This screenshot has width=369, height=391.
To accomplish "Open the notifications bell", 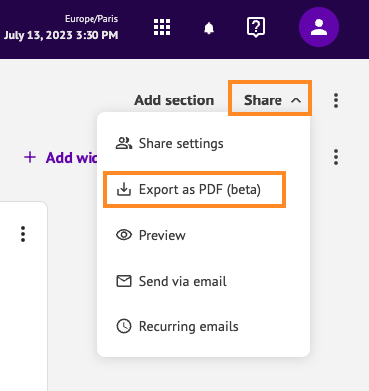I will pyautogui.click(x=209, y=28).
